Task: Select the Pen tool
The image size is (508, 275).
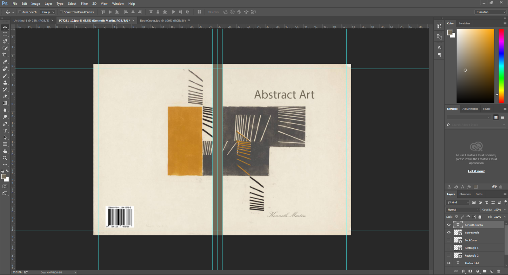Action: 5,124
